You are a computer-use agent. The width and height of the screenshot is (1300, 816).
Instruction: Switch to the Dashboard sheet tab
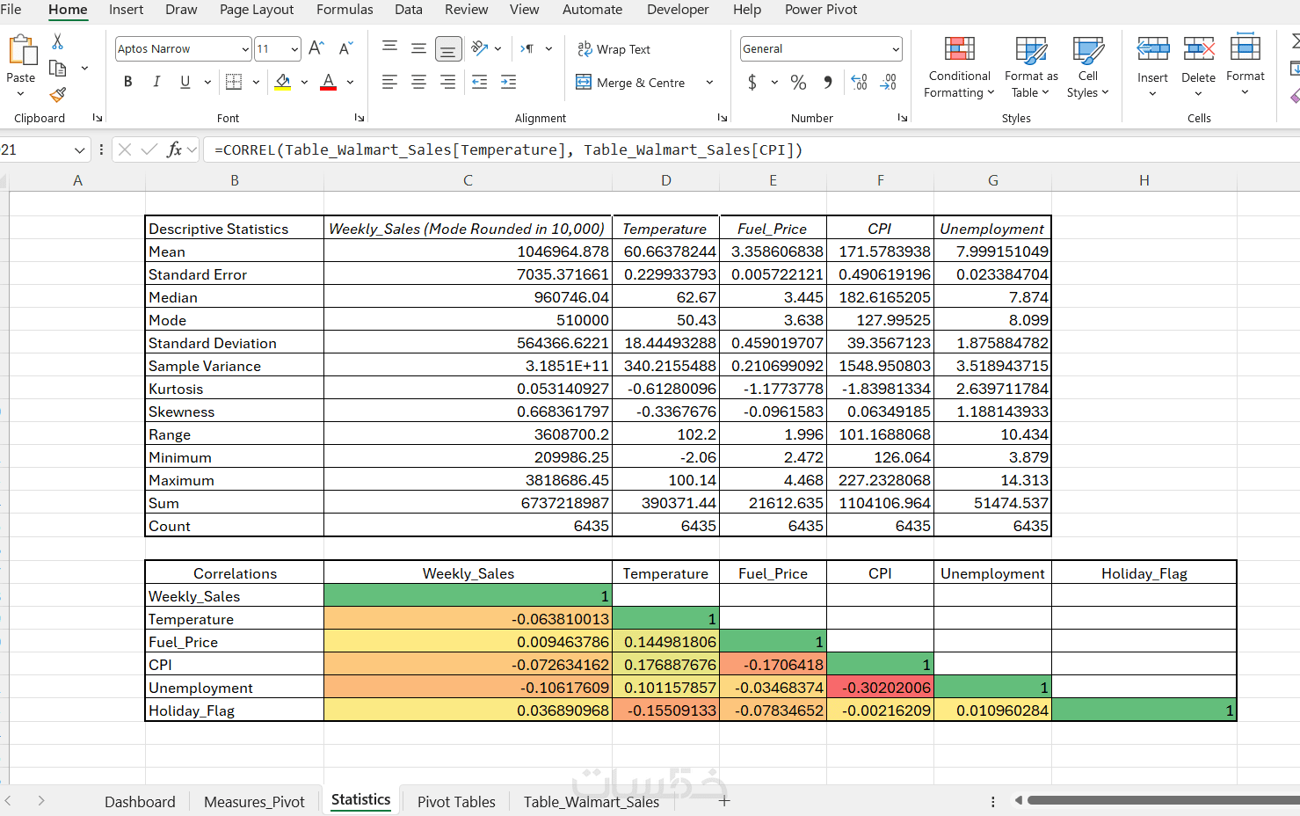140,802
